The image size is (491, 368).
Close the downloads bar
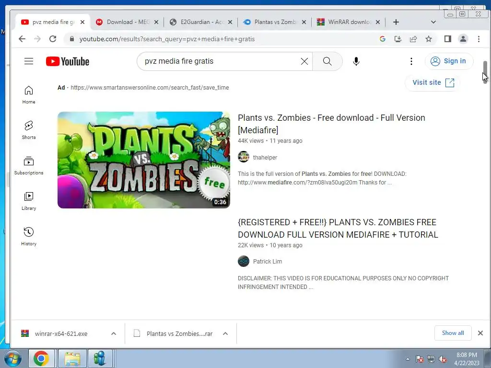[x=480, y=333]
